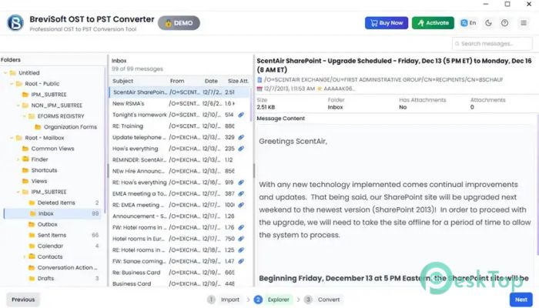Viewport: 539px width, 308px height.
Task: Click the calendar date icon in preview
Action: click(x=260, y=89)
